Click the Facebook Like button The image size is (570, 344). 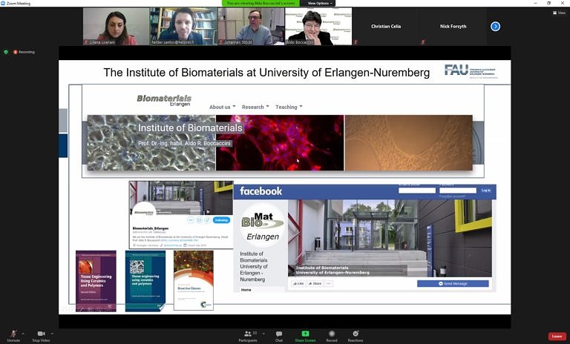click(x=298, y=283)
